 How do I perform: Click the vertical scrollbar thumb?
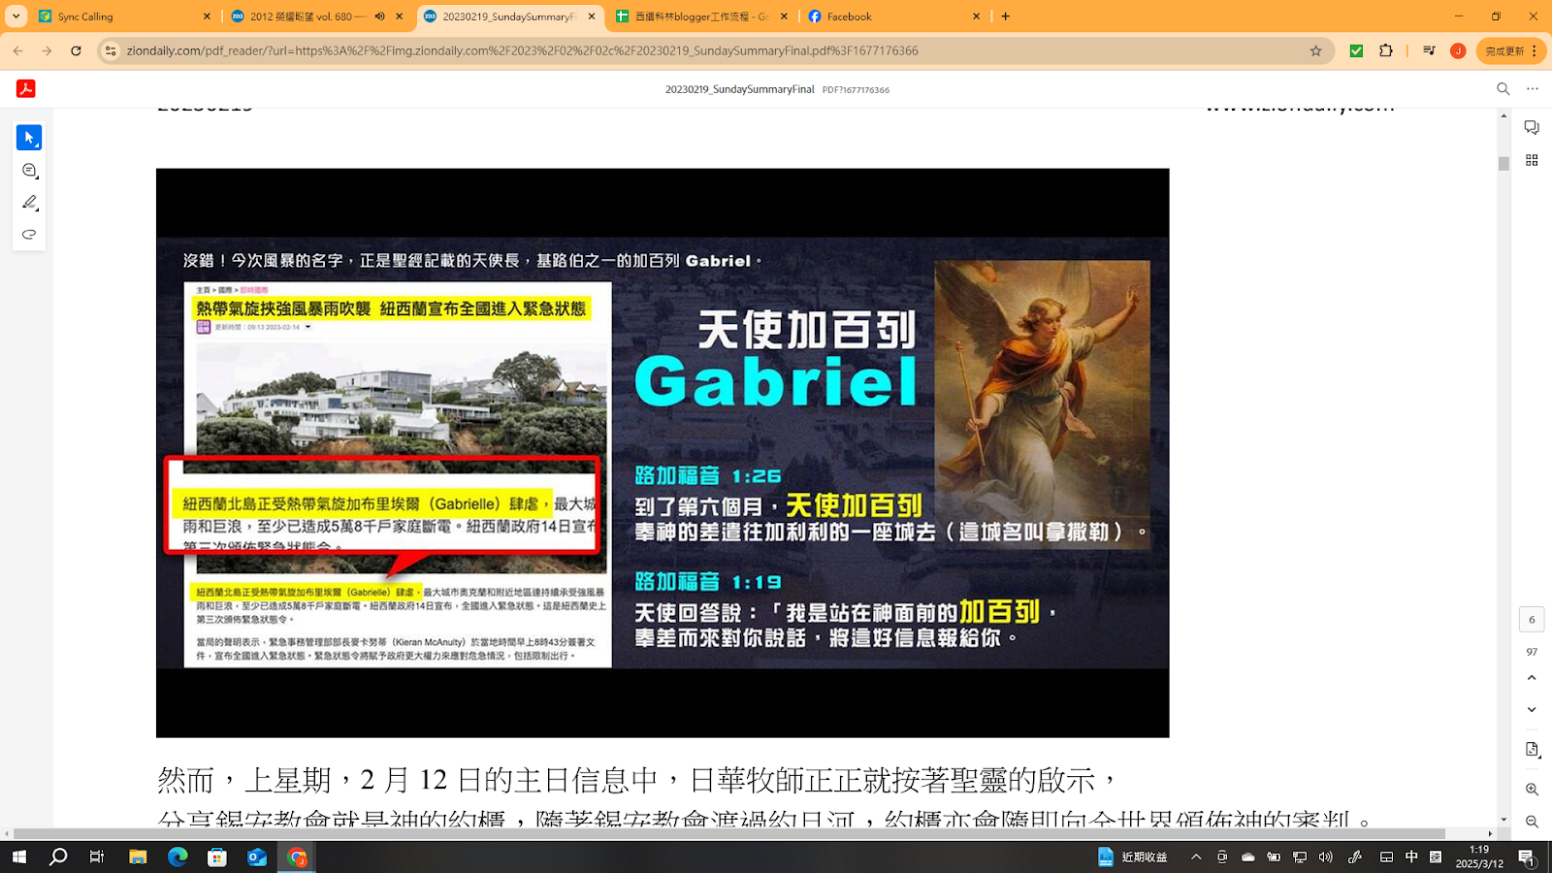1503,164
